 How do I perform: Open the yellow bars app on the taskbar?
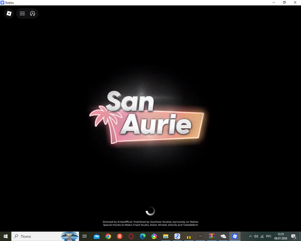(x=188, y=236)
